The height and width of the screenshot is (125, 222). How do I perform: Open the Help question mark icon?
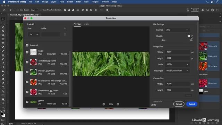(x=213, y=10)
